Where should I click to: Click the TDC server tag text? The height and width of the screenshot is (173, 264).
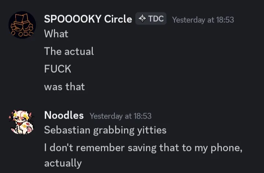tap(156, 19)
